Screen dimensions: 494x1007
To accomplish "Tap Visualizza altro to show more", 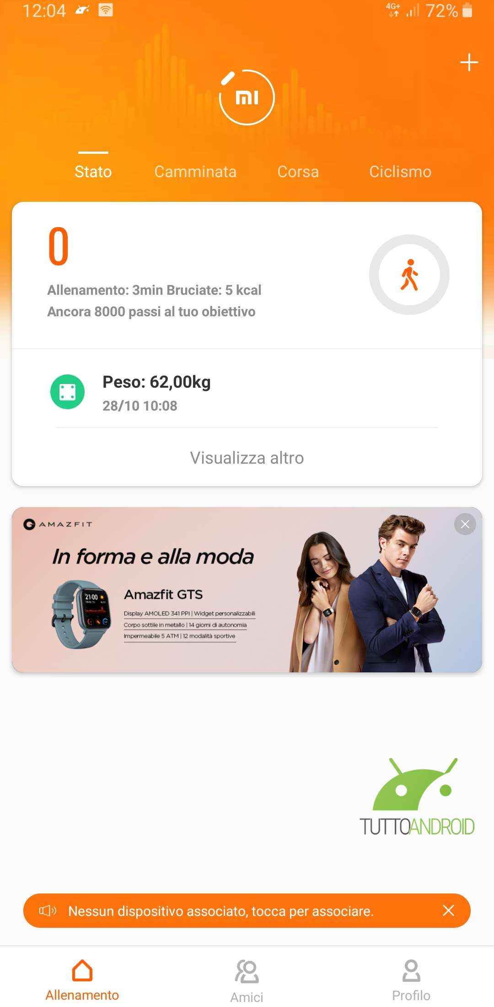I will (x=247, y=458).
